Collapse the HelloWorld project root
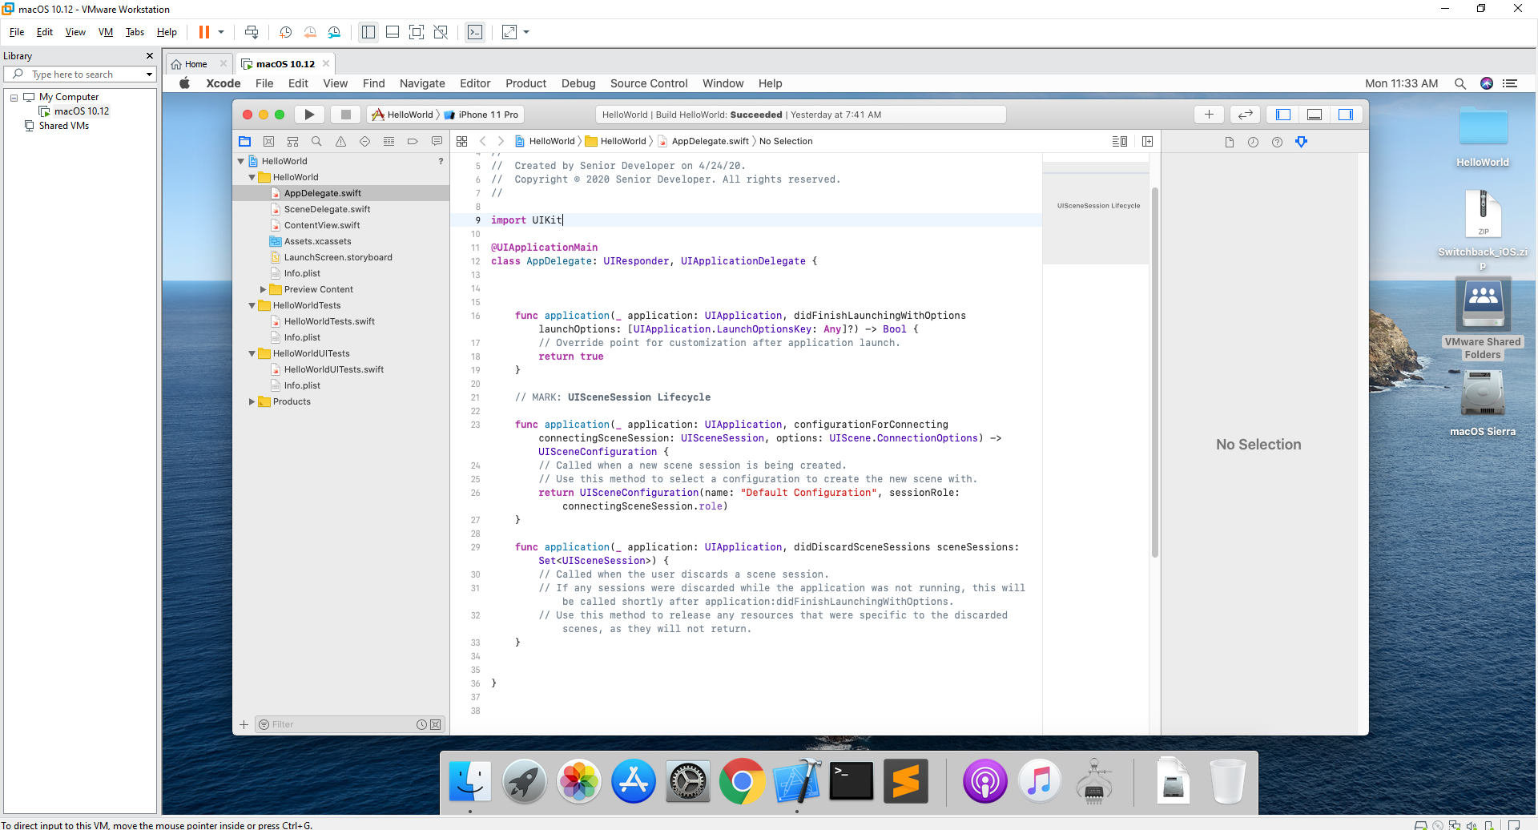The width and height of the screenshot is (1538, 830). tap(240, 161)
